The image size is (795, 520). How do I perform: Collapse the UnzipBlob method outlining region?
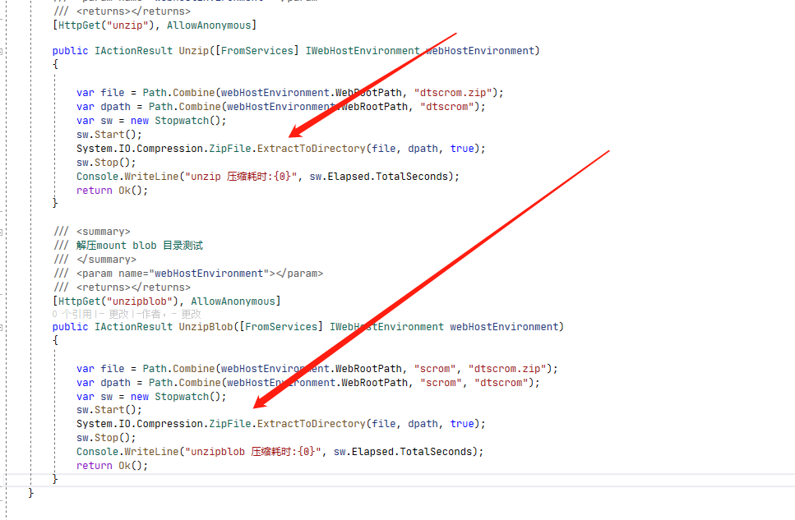click(1, 328)
